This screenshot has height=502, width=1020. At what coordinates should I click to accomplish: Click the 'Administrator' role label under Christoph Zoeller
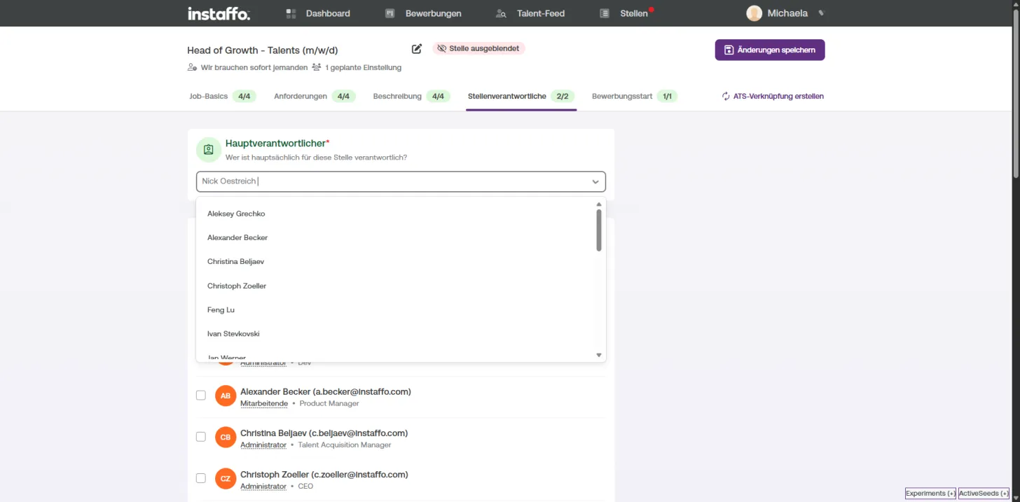click(x=263, y=486)
